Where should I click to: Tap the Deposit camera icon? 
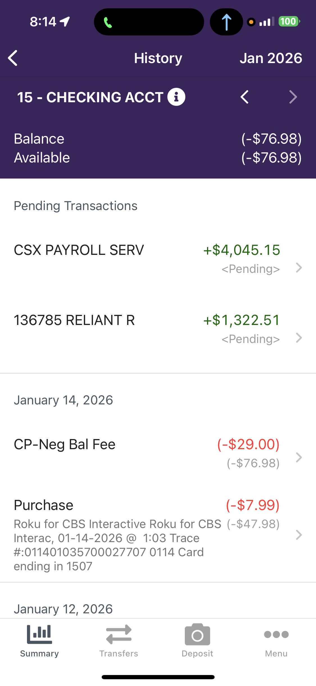point(197,635)
